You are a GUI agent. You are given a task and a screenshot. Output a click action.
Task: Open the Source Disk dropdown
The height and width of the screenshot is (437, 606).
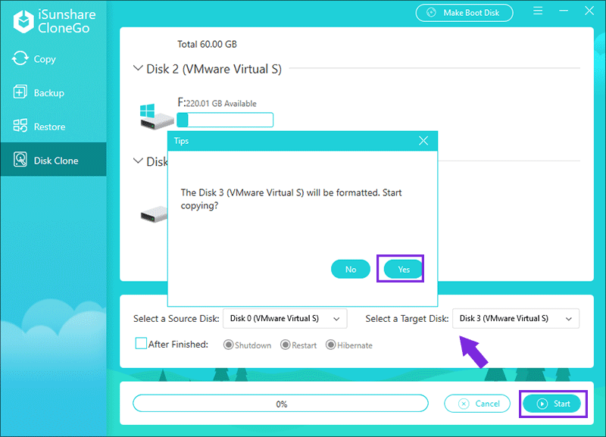point(285,319)
